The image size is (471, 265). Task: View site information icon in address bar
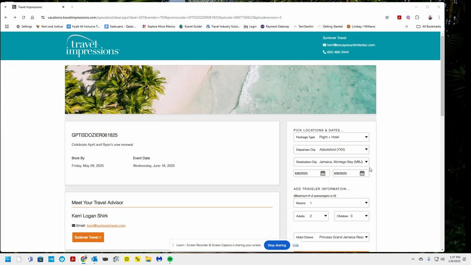click(x=43, y=17)
